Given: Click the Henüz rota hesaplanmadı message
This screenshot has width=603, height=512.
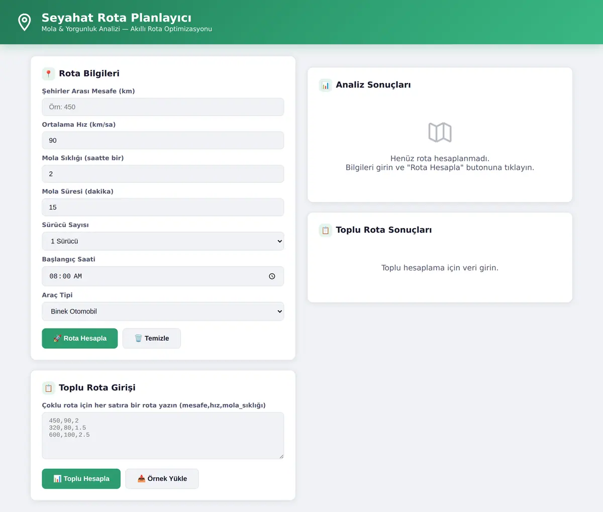Looking at the screenshot, I should coord(440,158).
